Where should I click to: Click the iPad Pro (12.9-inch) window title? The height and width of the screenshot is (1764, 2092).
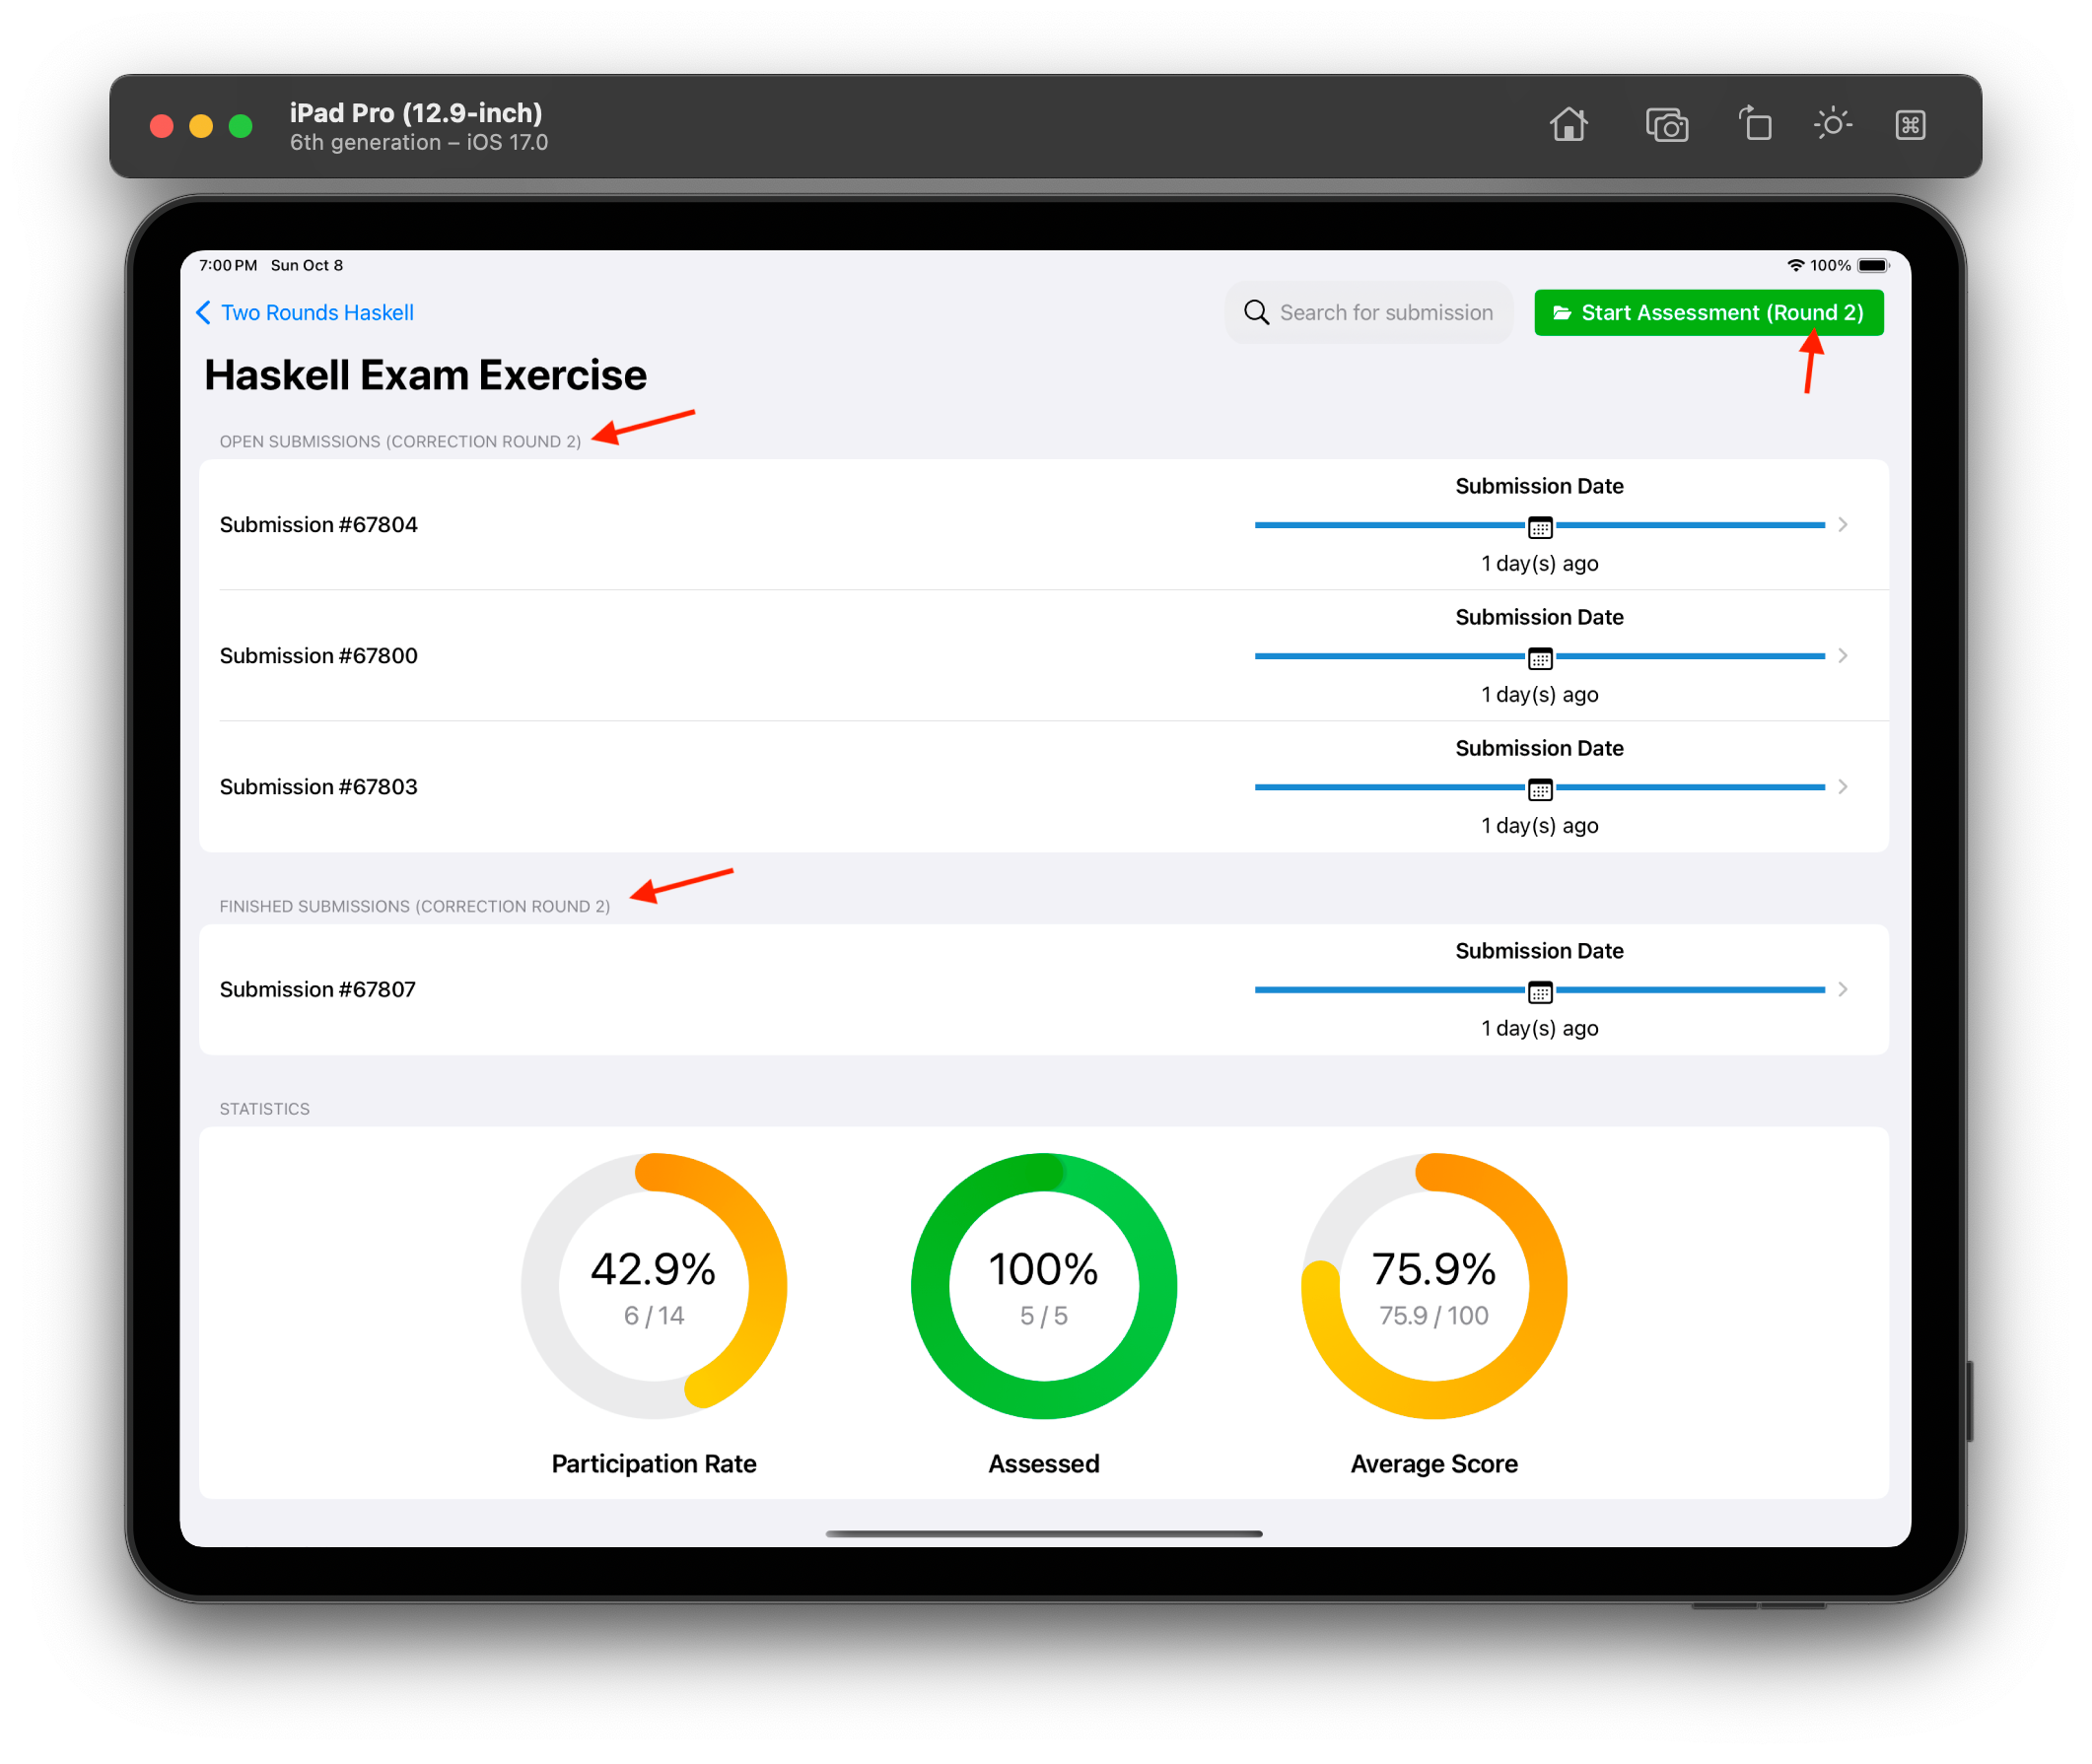tap(416, 112)
